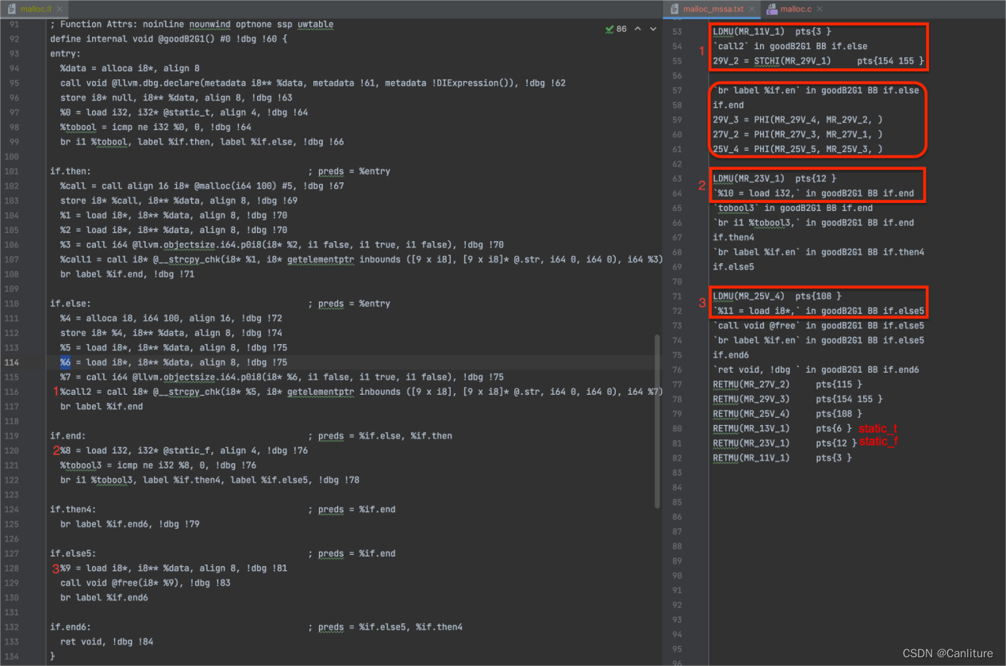
Task: Click 'RETMU(MR_29V_3)' line
Action: 797,399
